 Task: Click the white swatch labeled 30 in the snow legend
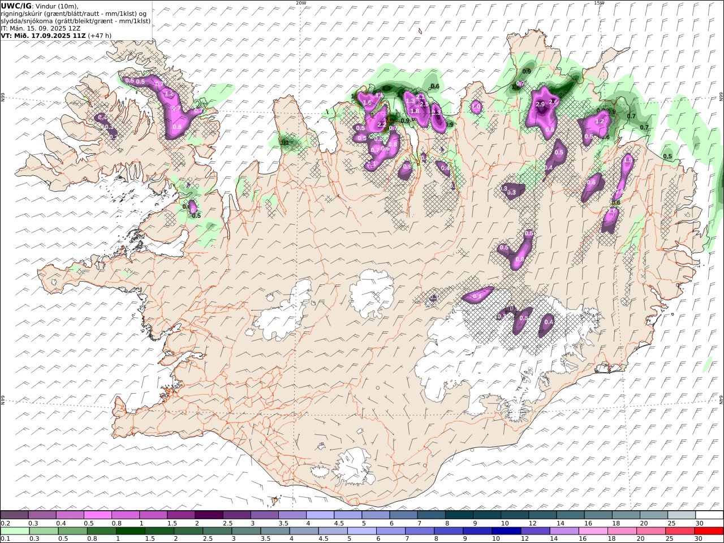click(x=709, y=515)
